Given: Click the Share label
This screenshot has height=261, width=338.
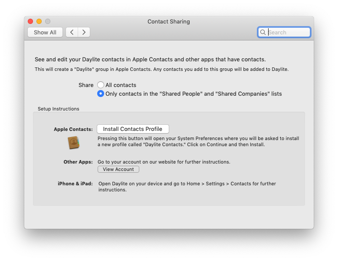Looking at the screenshot, I should 86,85.
